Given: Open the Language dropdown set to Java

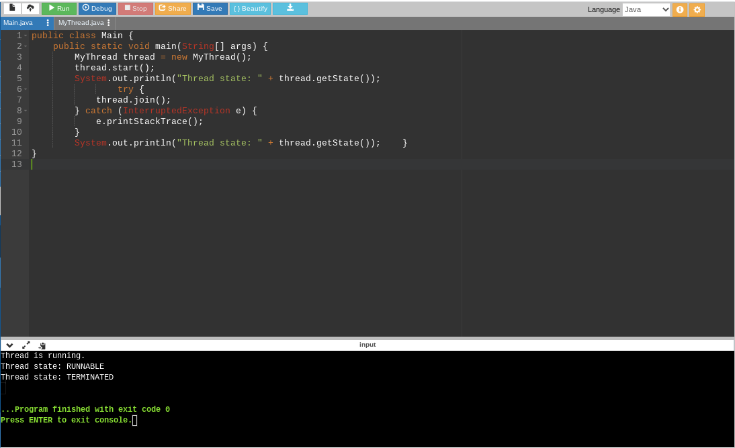Looking at the screenshot, I should pyautogui.click(x=646, y=9).
